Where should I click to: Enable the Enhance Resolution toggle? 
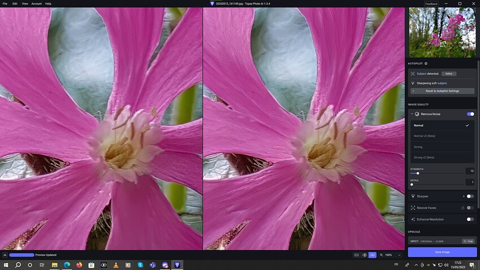click(x=470, y=219)
